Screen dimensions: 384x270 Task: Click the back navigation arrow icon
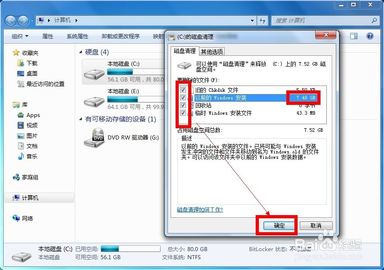pyautogui.click(x=10, y=20)
